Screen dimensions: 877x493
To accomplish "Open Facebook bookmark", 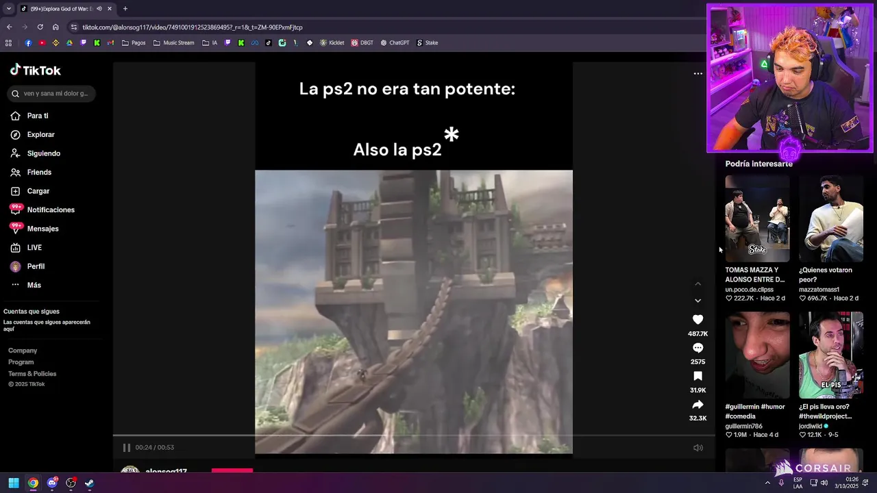I will tap(28, 42).
